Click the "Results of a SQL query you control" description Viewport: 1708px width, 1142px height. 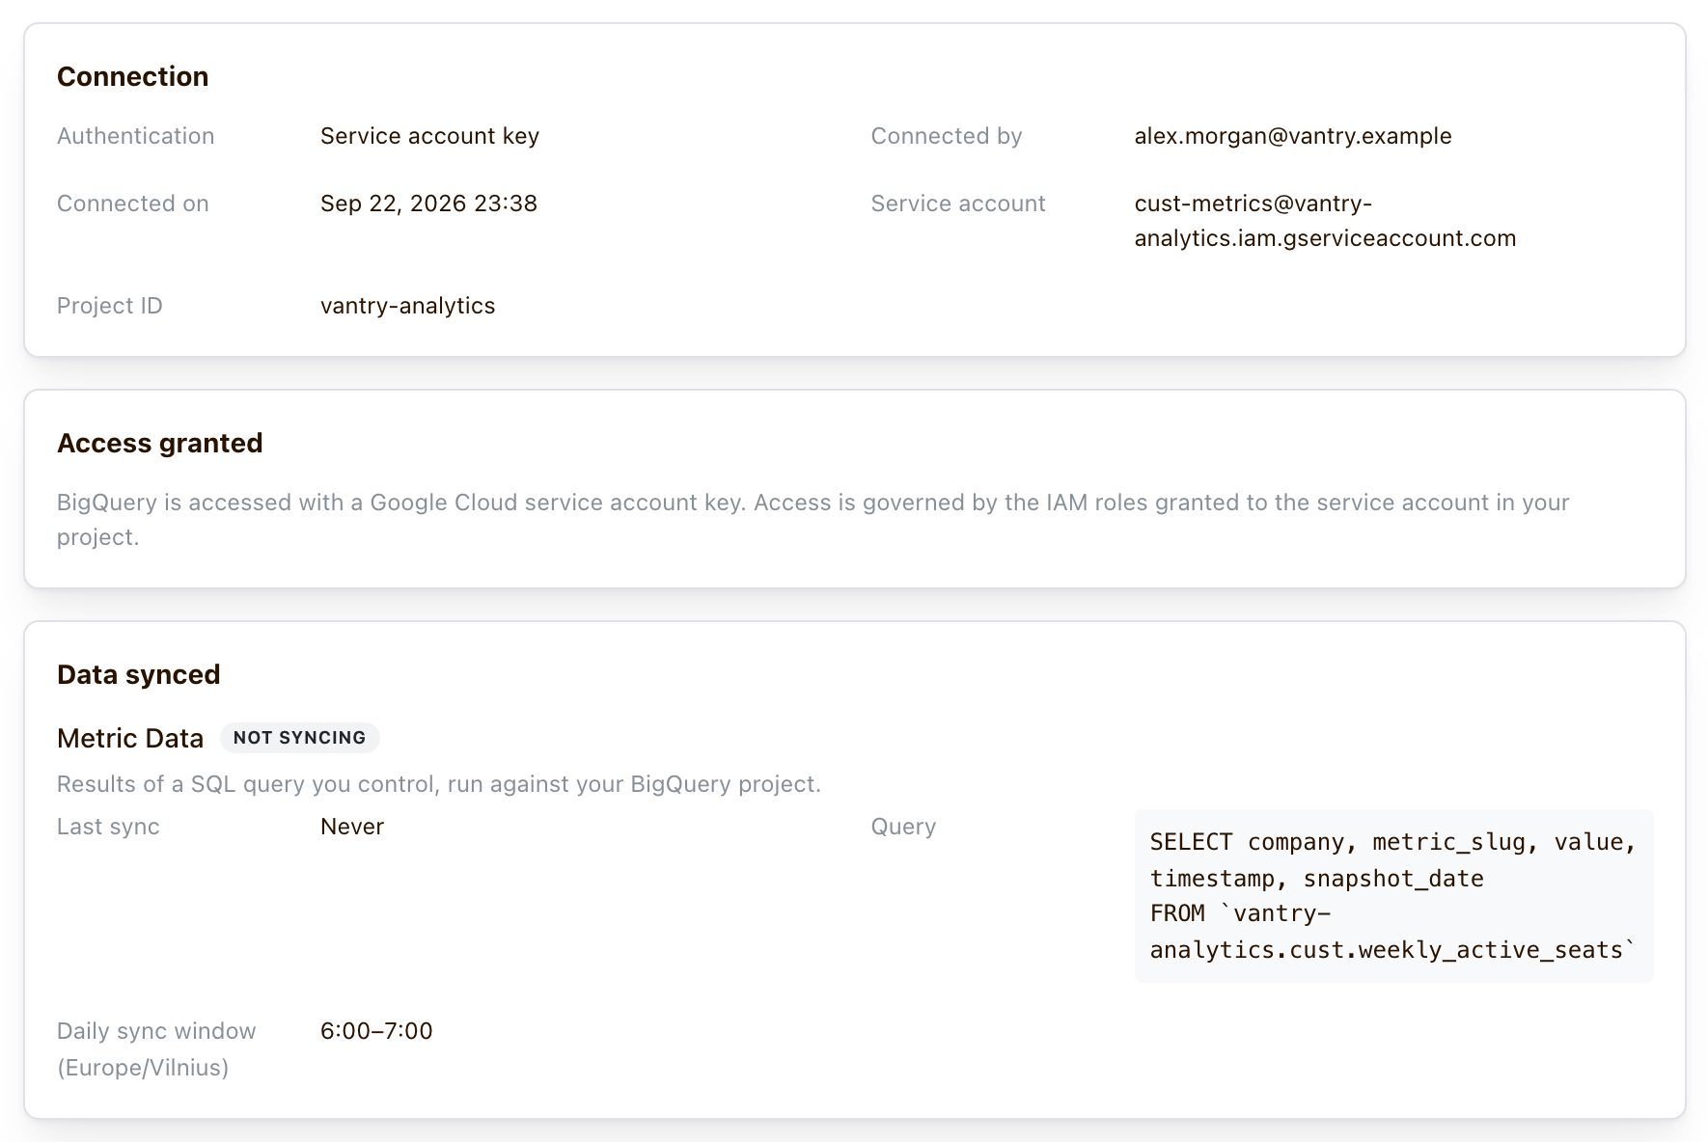pyautogui.click(x=439, y=784)
